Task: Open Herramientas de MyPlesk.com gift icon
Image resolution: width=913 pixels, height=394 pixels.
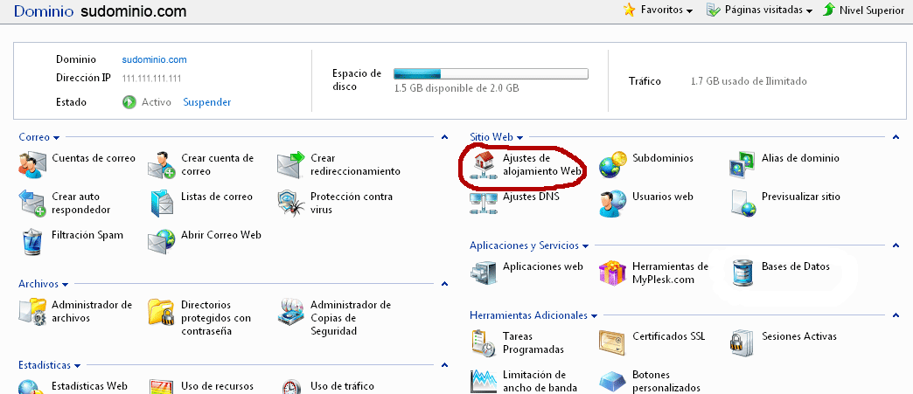Action: point(612,273)
